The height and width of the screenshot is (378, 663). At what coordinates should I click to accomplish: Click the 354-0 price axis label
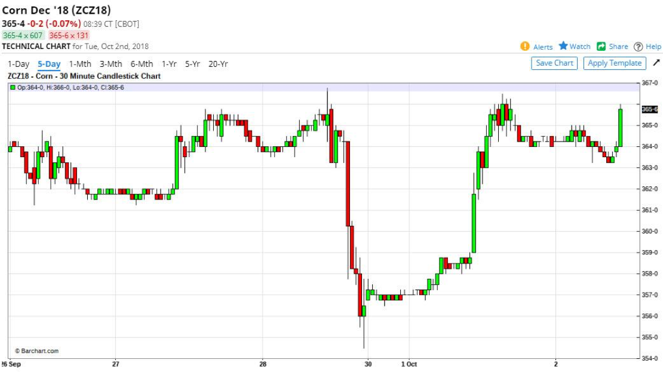650,358
